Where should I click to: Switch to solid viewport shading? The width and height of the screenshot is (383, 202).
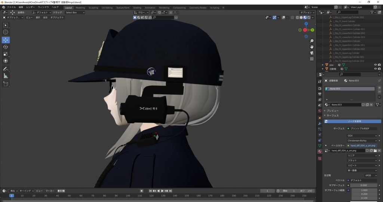coord(301,18)
